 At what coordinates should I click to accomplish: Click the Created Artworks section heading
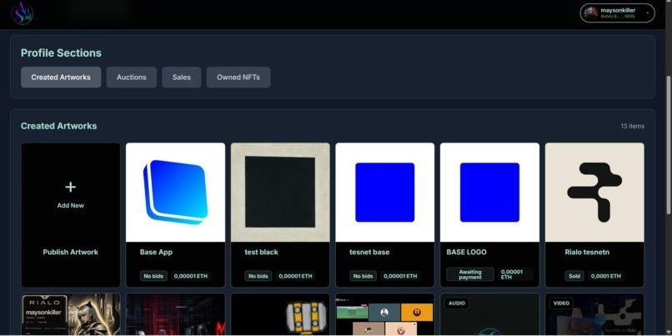point(58,126)
